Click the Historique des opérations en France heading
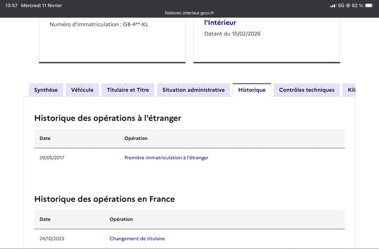Screen dimensions: 379x249 105,199
